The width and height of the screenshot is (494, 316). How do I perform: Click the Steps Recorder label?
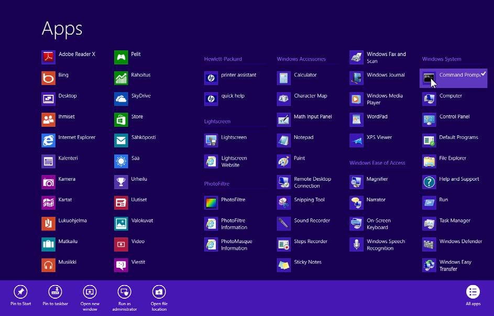[311, 242]
